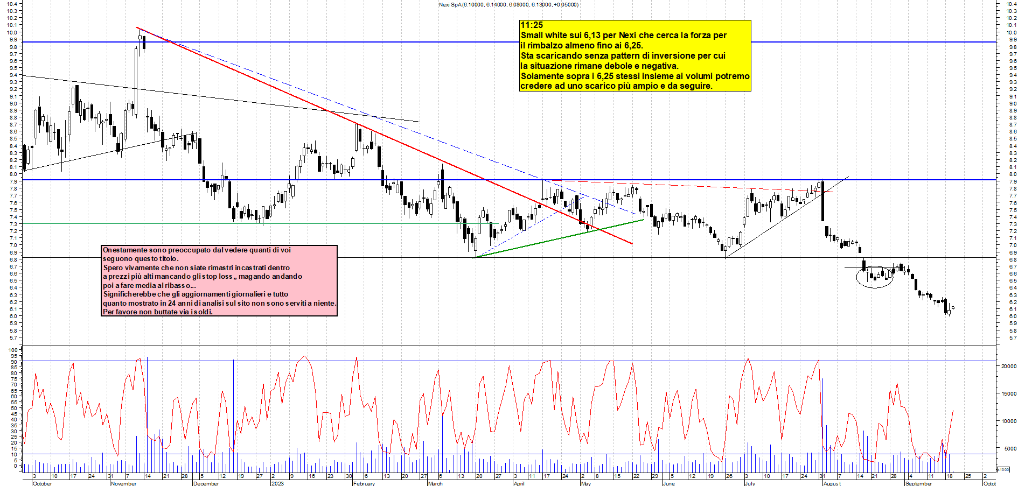Click the '20000' volume axis value

tap(1008, 366)
